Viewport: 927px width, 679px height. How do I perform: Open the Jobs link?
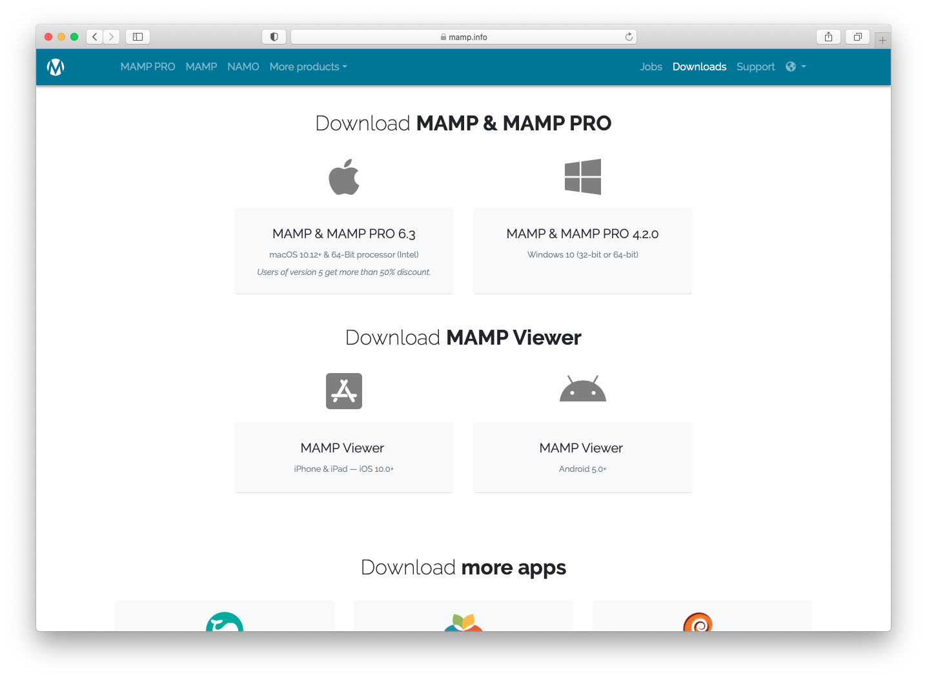click(x=651, y=67)
